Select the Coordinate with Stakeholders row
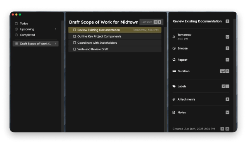The width and height of the screenshot is (247, 145). [x=115, y=43]
